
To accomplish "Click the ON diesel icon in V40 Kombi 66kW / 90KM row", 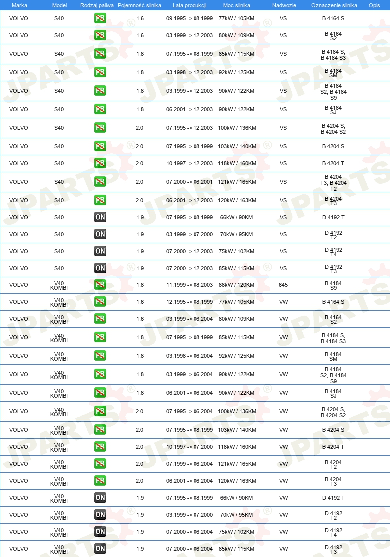I will 100,498.
